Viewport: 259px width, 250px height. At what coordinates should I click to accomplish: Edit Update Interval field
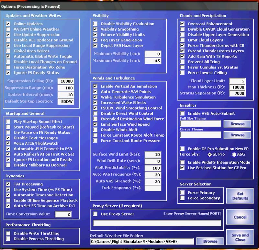[x=66, y=95]
